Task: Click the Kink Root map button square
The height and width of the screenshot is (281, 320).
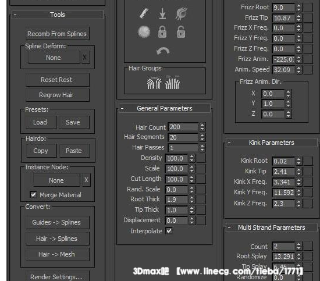Action: pyautogui.click(x=308, y=161)
